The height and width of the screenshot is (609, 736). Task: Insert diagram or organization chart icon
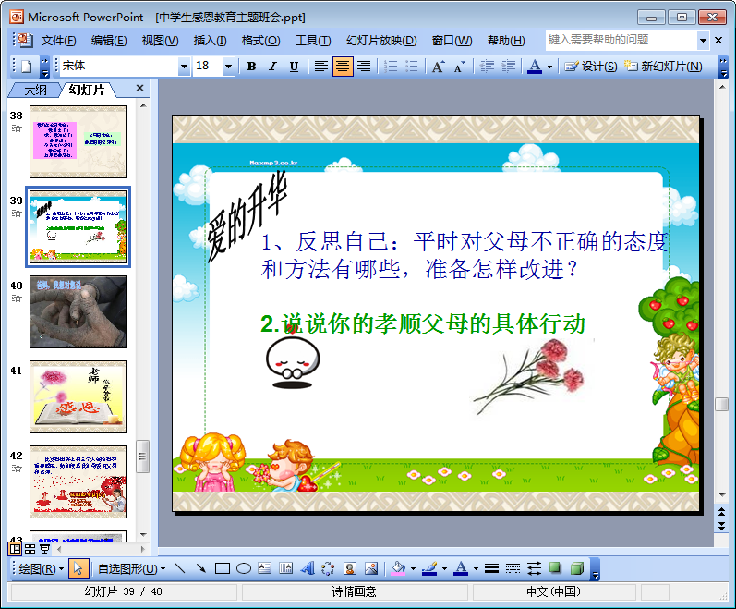click(328, 568)
